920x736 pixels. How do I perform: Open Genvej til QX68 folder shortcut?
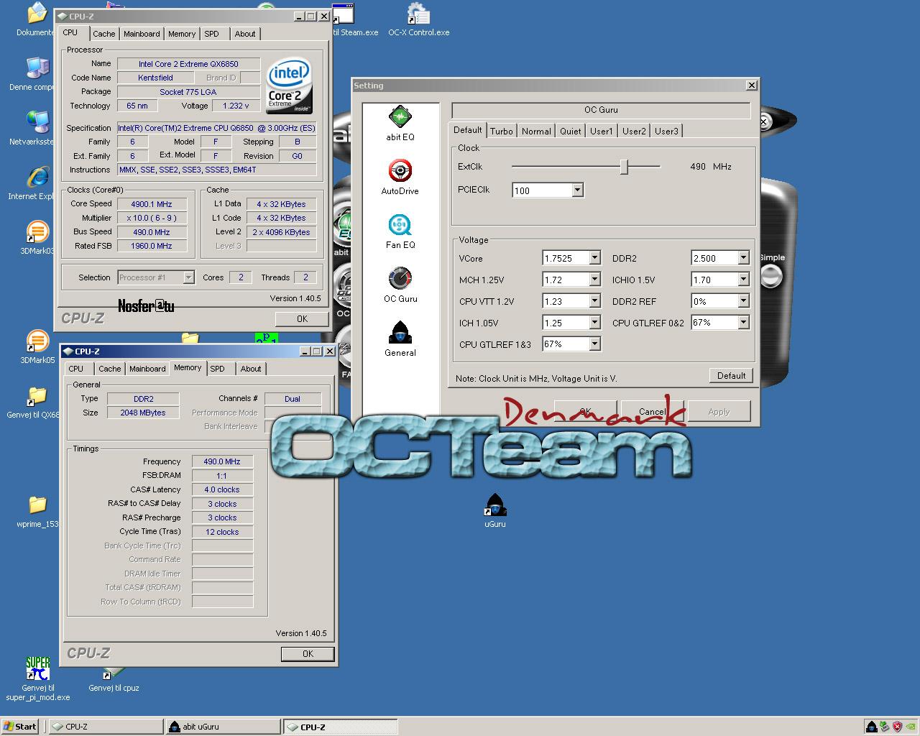coord(36,402)
